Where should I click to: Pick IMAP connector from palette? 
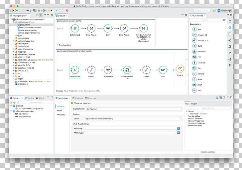tap(197, 85)
